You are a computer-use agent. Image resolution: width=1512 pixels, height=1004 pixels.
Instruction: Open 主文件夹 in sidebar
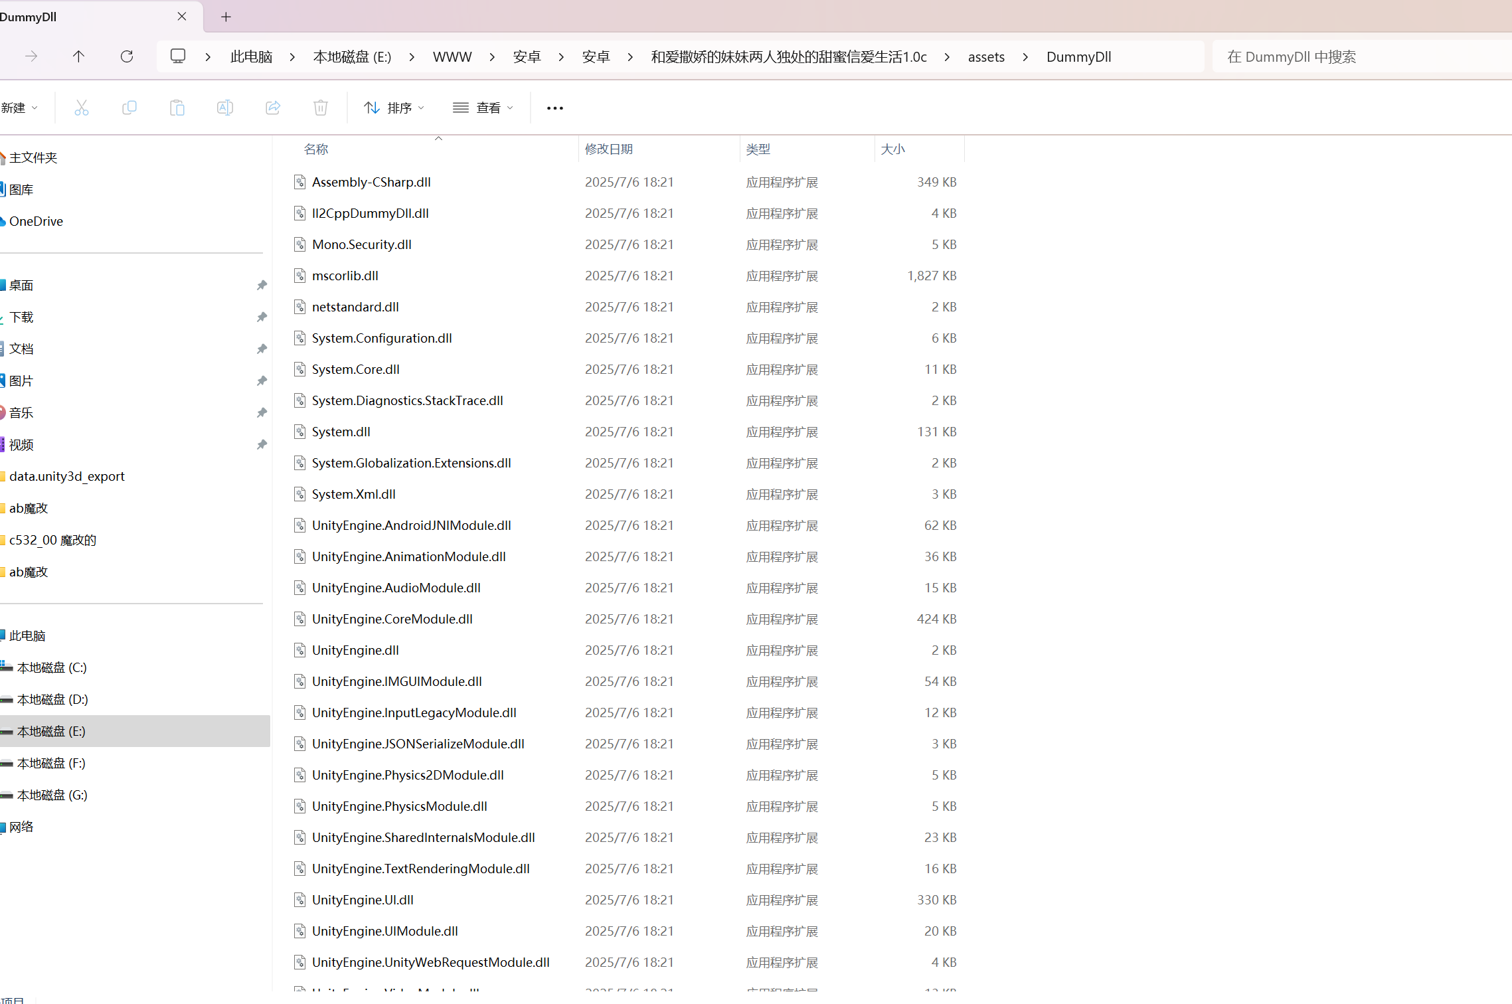coord(33,158)
